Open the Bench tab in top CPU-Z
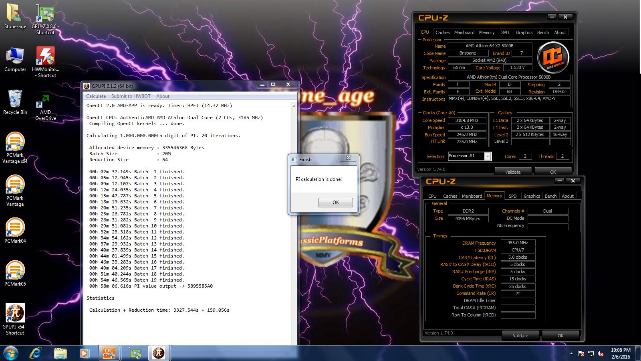 pyautogui.click(x=543, y=32)
